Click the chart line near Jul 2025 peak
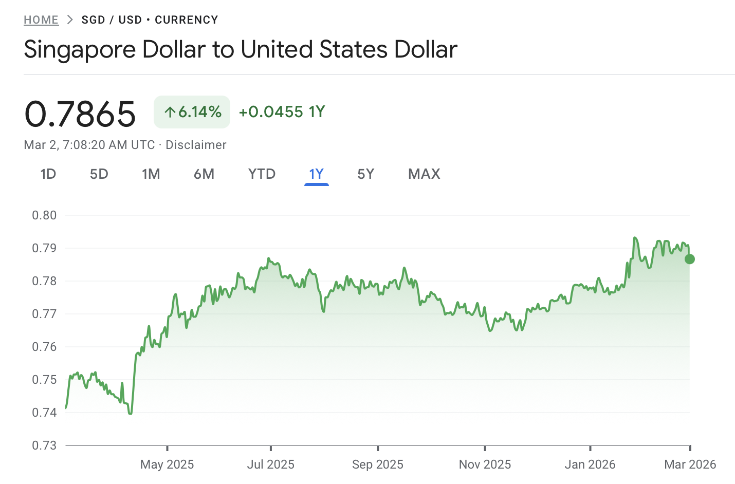 click(x=269, y=258)
